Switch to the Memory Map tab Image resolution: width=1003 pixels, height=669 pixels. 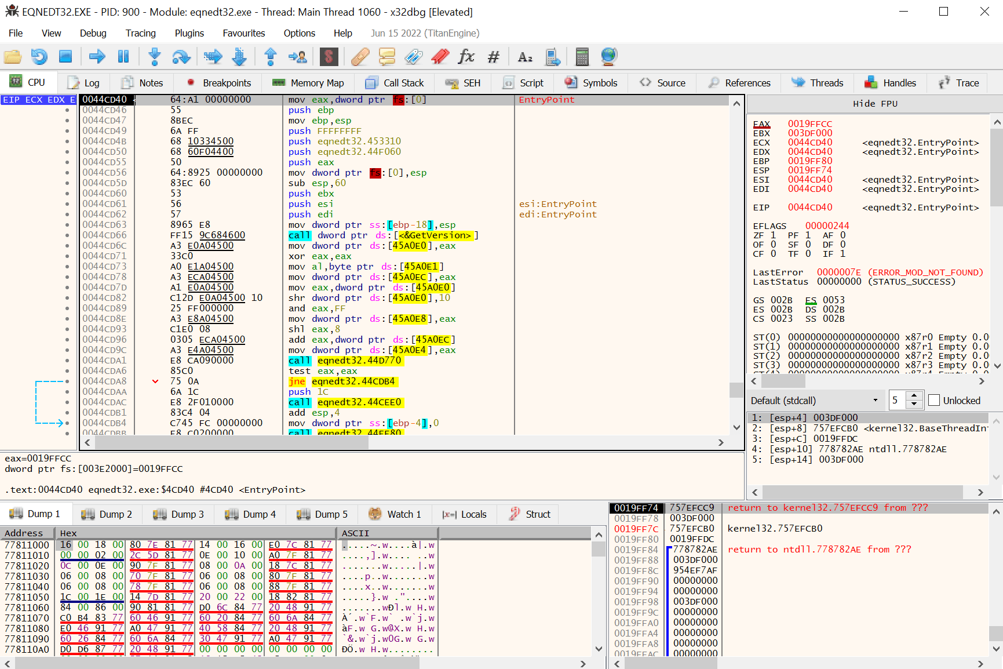(309, 83)
